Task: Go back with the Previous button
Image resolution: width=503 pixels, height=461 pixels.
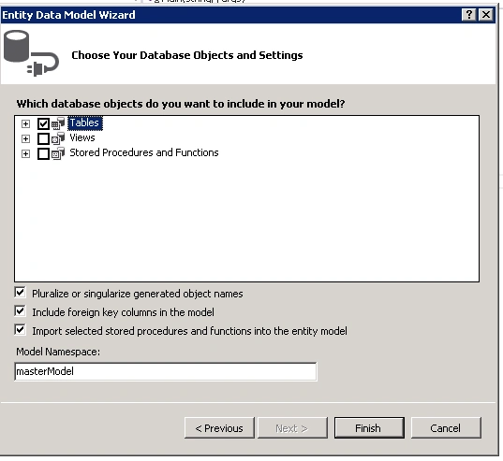Action: point(219,428)
